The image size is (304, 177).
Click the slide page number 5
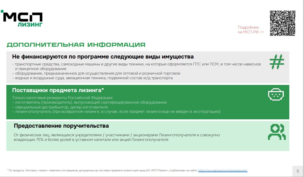(297, 171)
